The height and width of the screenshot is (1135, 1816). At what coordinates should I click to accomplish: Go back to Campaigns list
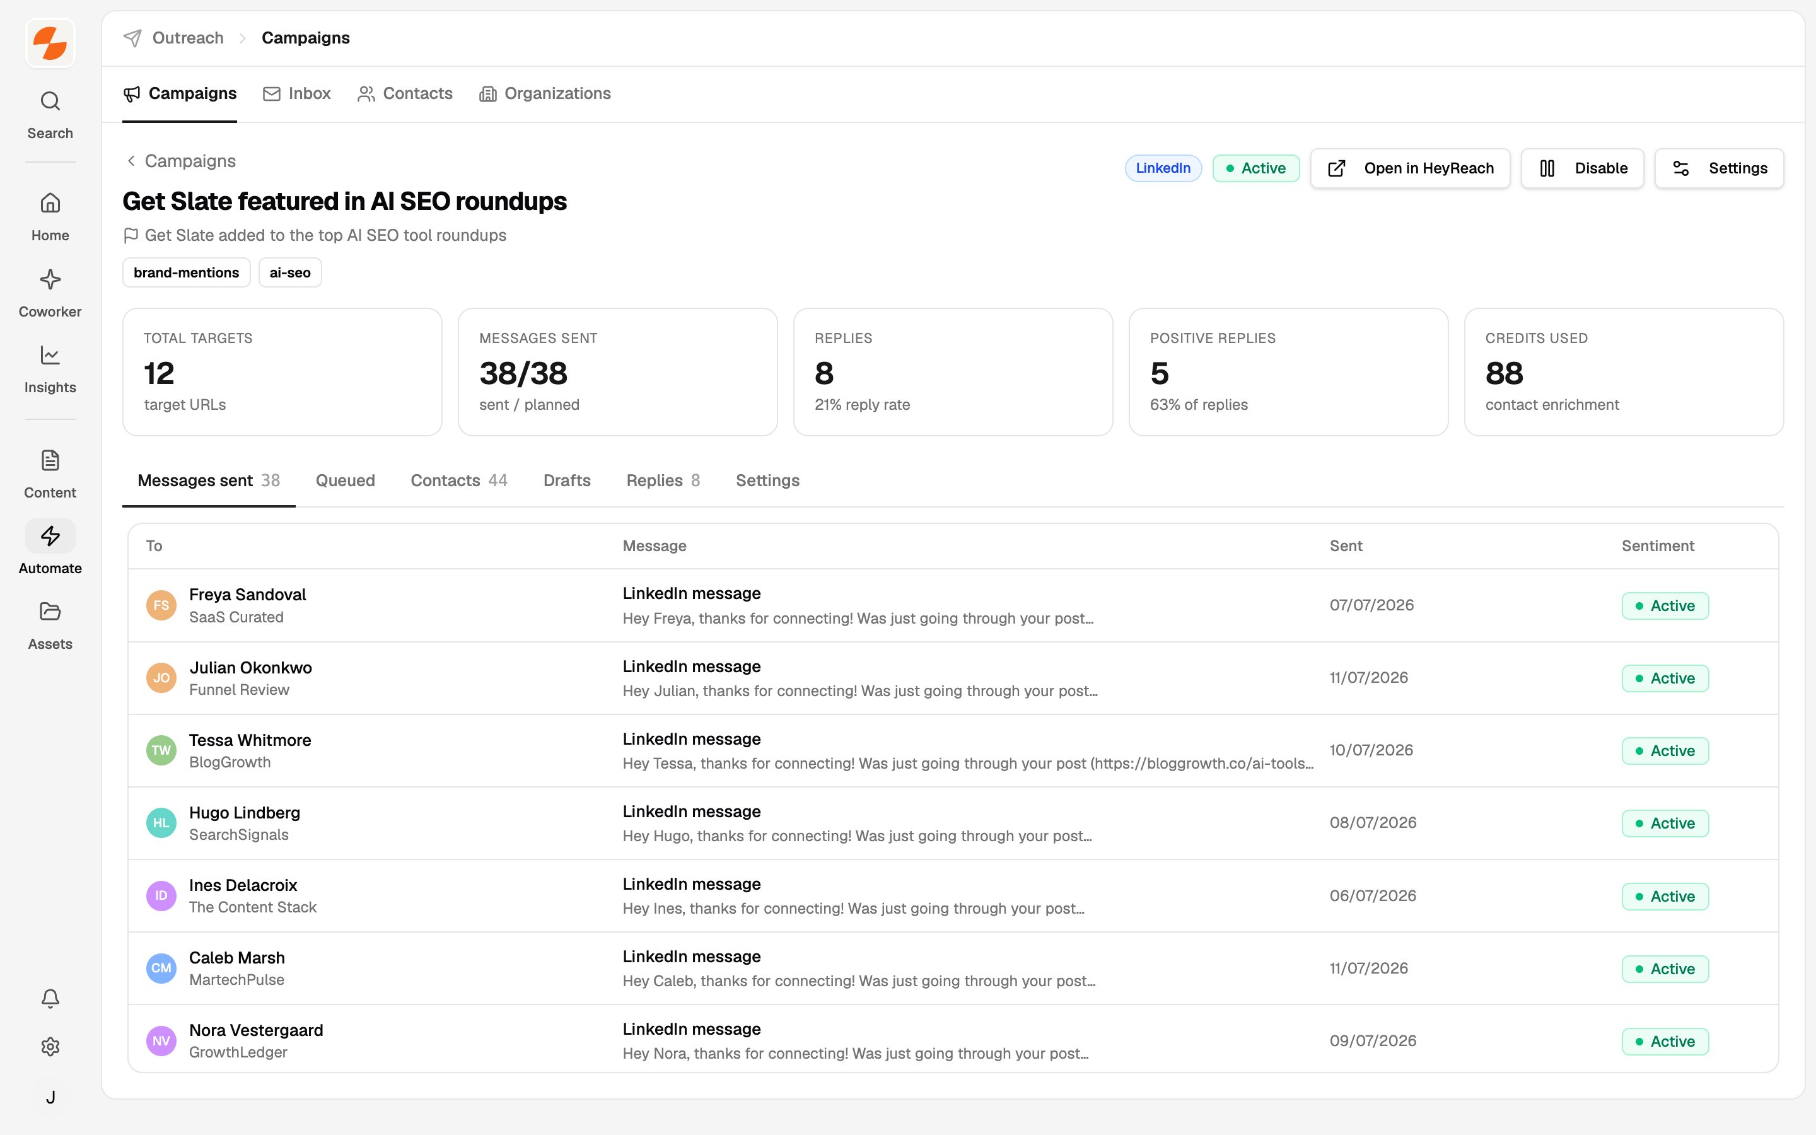coord(180,161)
